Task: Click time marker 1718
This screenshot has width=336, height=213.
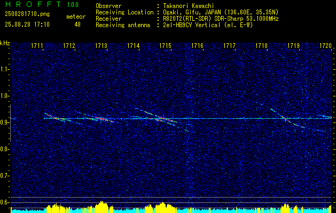Action: [262, 45]
